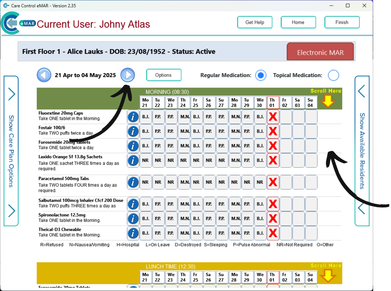Click the red X for Spironolactone on Th 01
This screenshot has height=291, width=391.
(273, 218)
